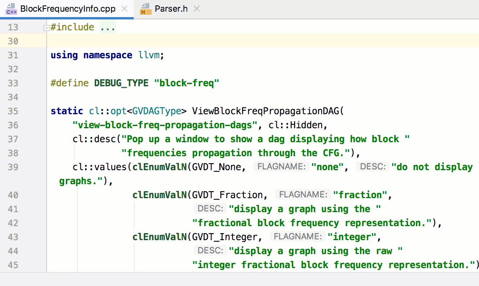
Task: Click the DESC inlay hint on line 39
Action: (372, 166)
